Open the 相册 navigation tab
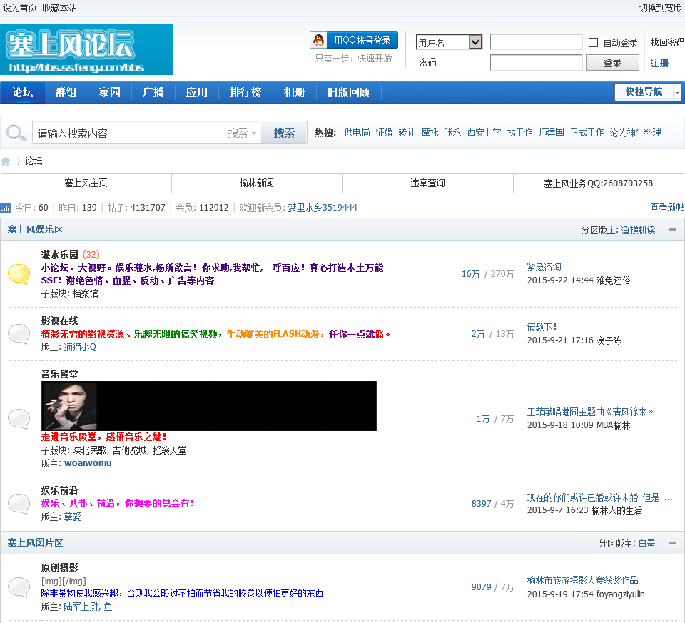 [x=294, y=92]
